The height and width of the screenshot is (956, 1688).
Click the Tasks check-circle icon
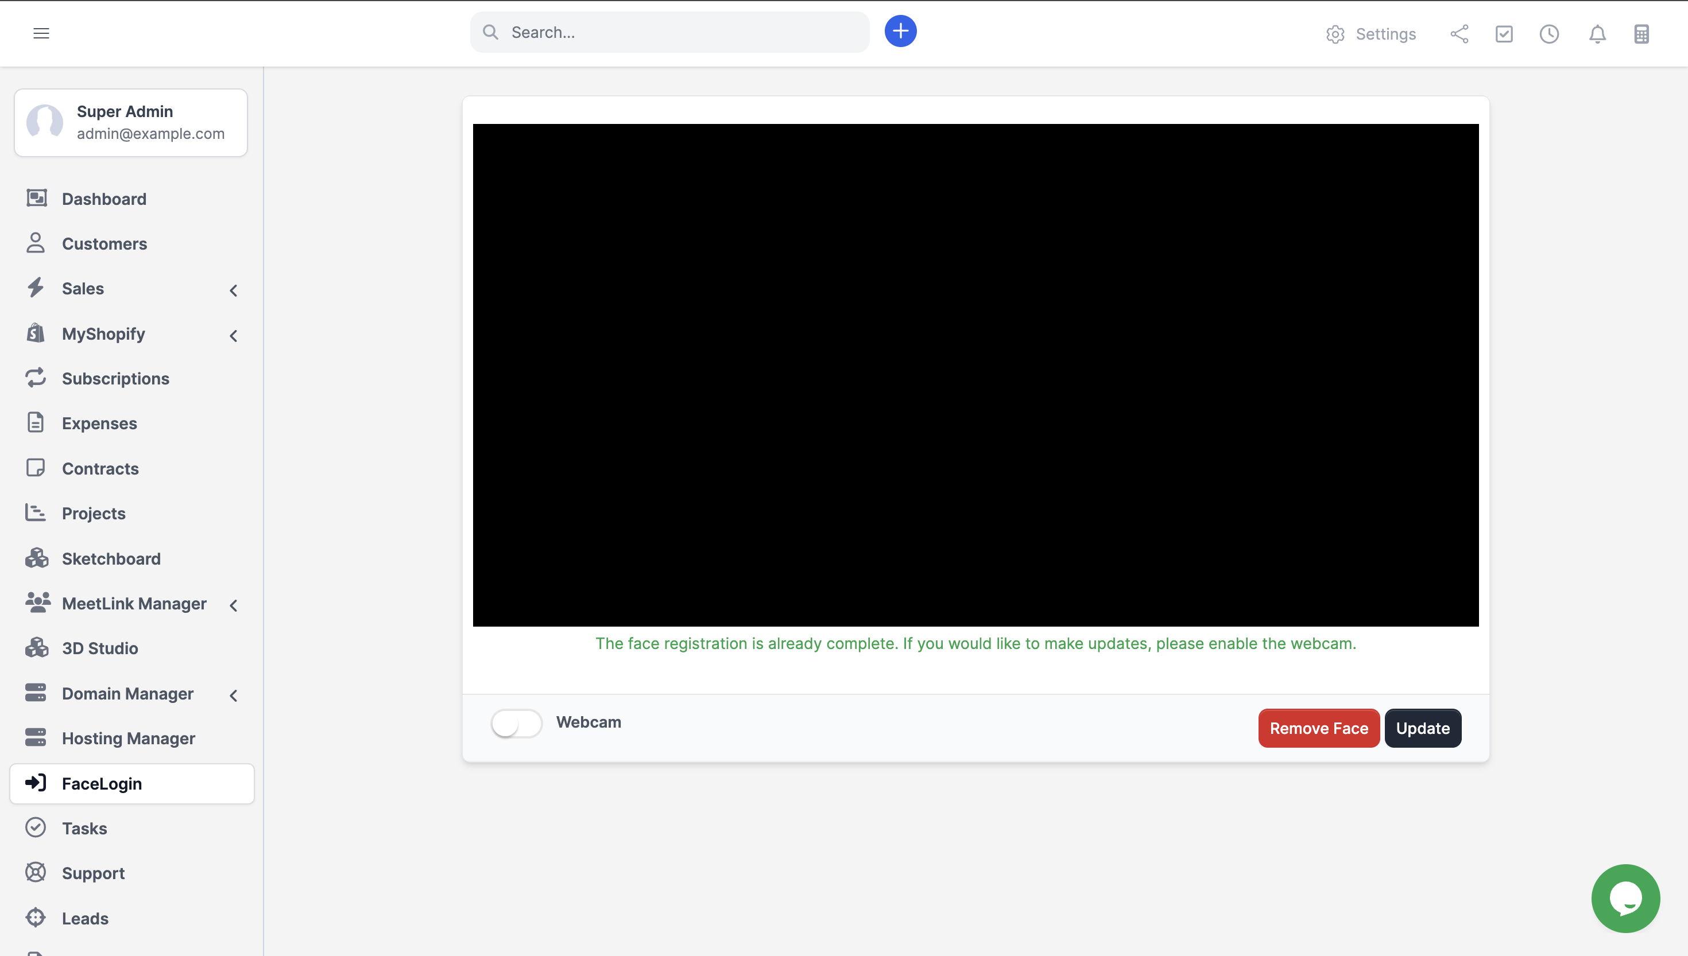(x=36, y=827)
